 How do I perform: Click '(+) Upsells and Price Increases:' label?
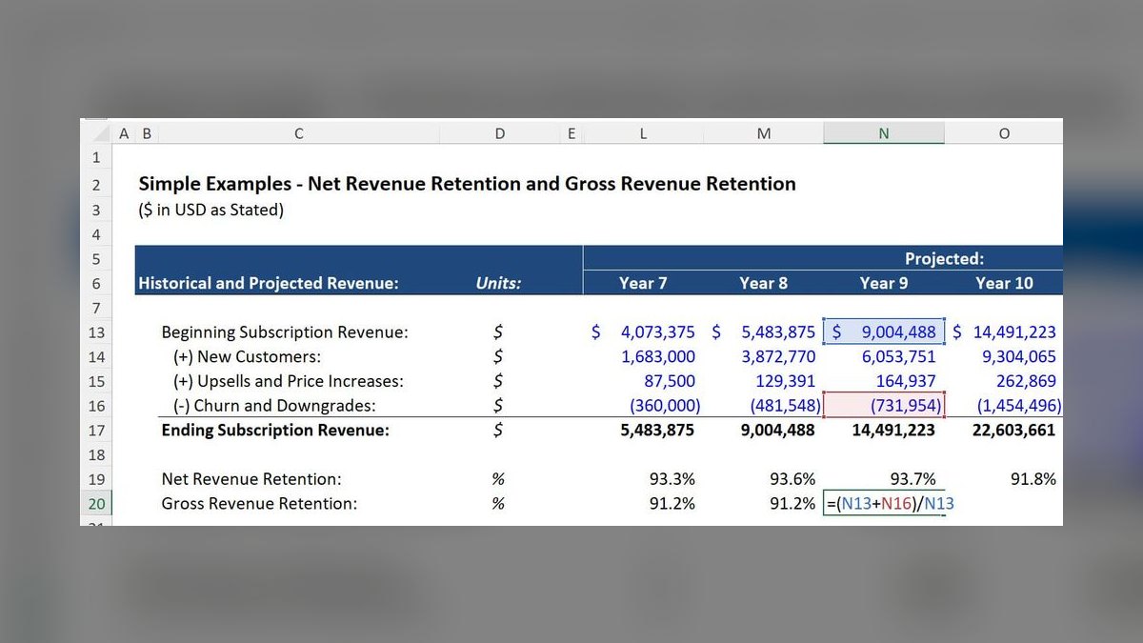[x=288, y=381]
